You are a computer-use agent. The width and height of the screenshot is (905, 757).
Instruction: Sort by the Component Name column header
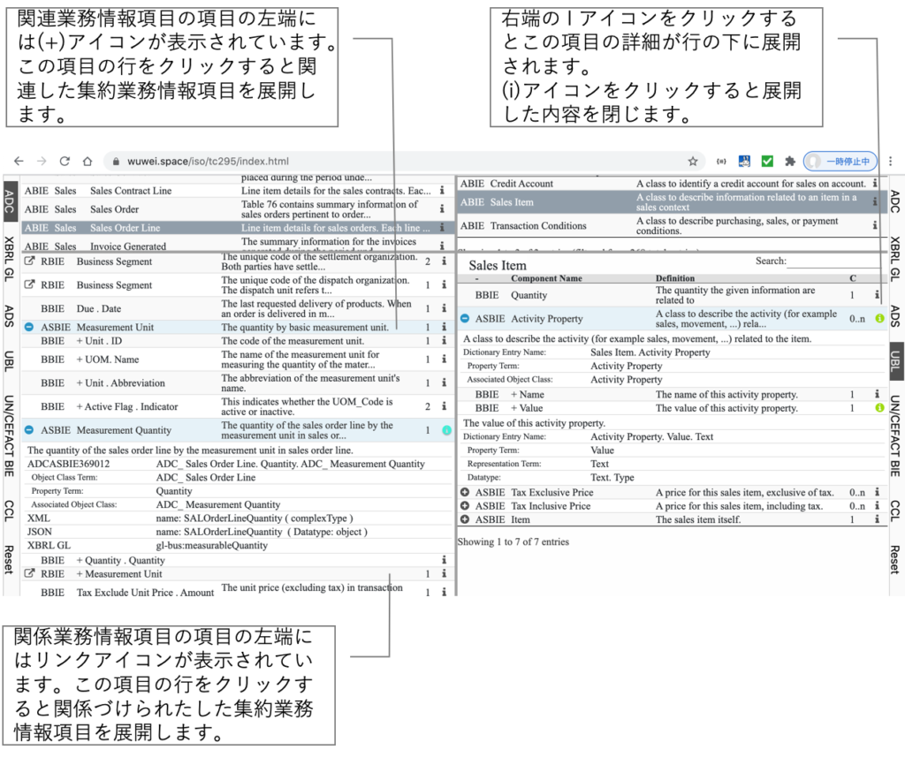pos(546,278)
